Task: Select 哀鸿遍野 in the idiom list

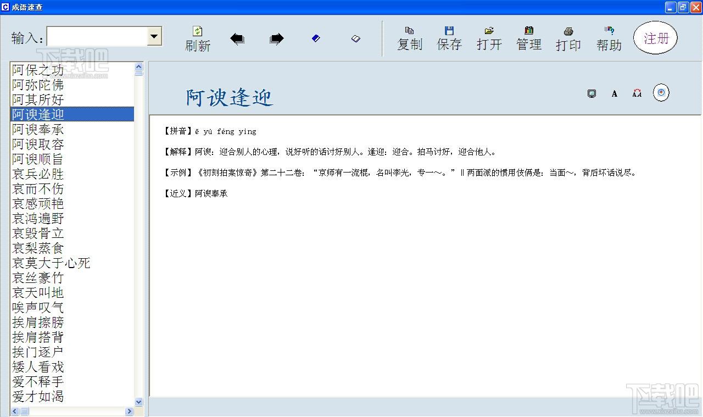Action: click(72, 218)
